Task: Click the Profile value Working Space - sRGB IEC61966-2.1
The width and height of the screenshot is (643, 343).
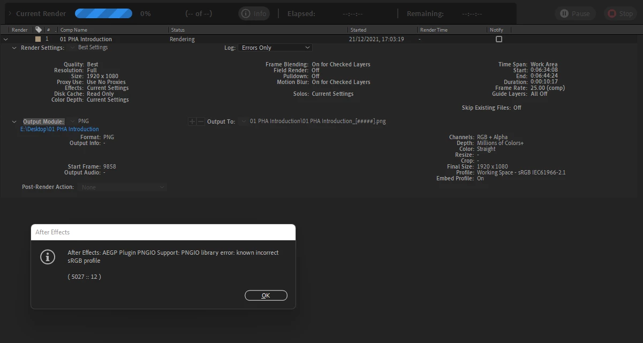Action: pyautogui.click(x=521, y=172)
